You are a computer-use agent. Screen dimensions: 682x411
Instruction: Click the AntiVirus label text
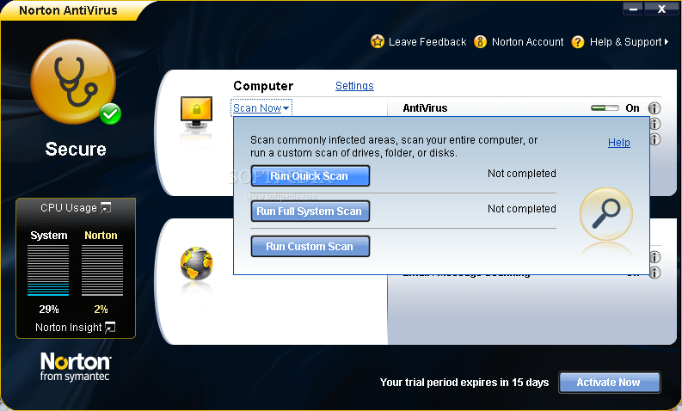click(425, 107)
